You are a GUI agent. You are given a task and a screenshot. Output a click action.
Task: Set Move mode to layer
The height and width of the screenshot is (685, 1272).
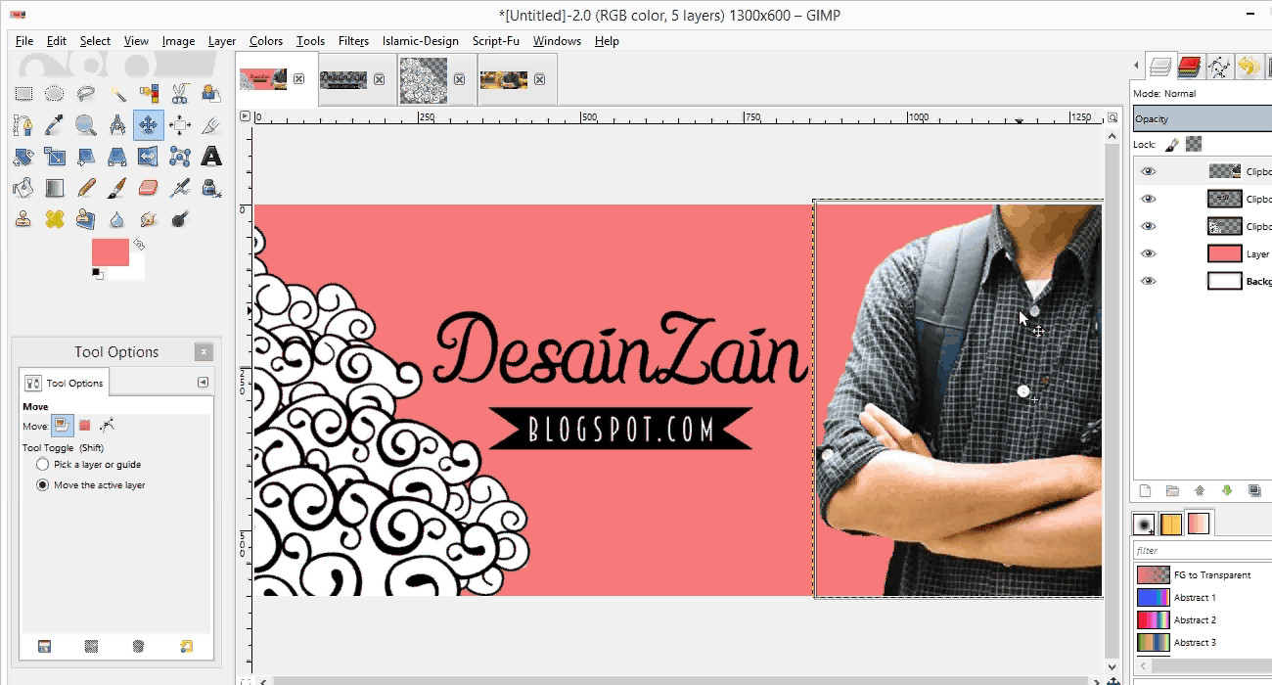(63, 426)
